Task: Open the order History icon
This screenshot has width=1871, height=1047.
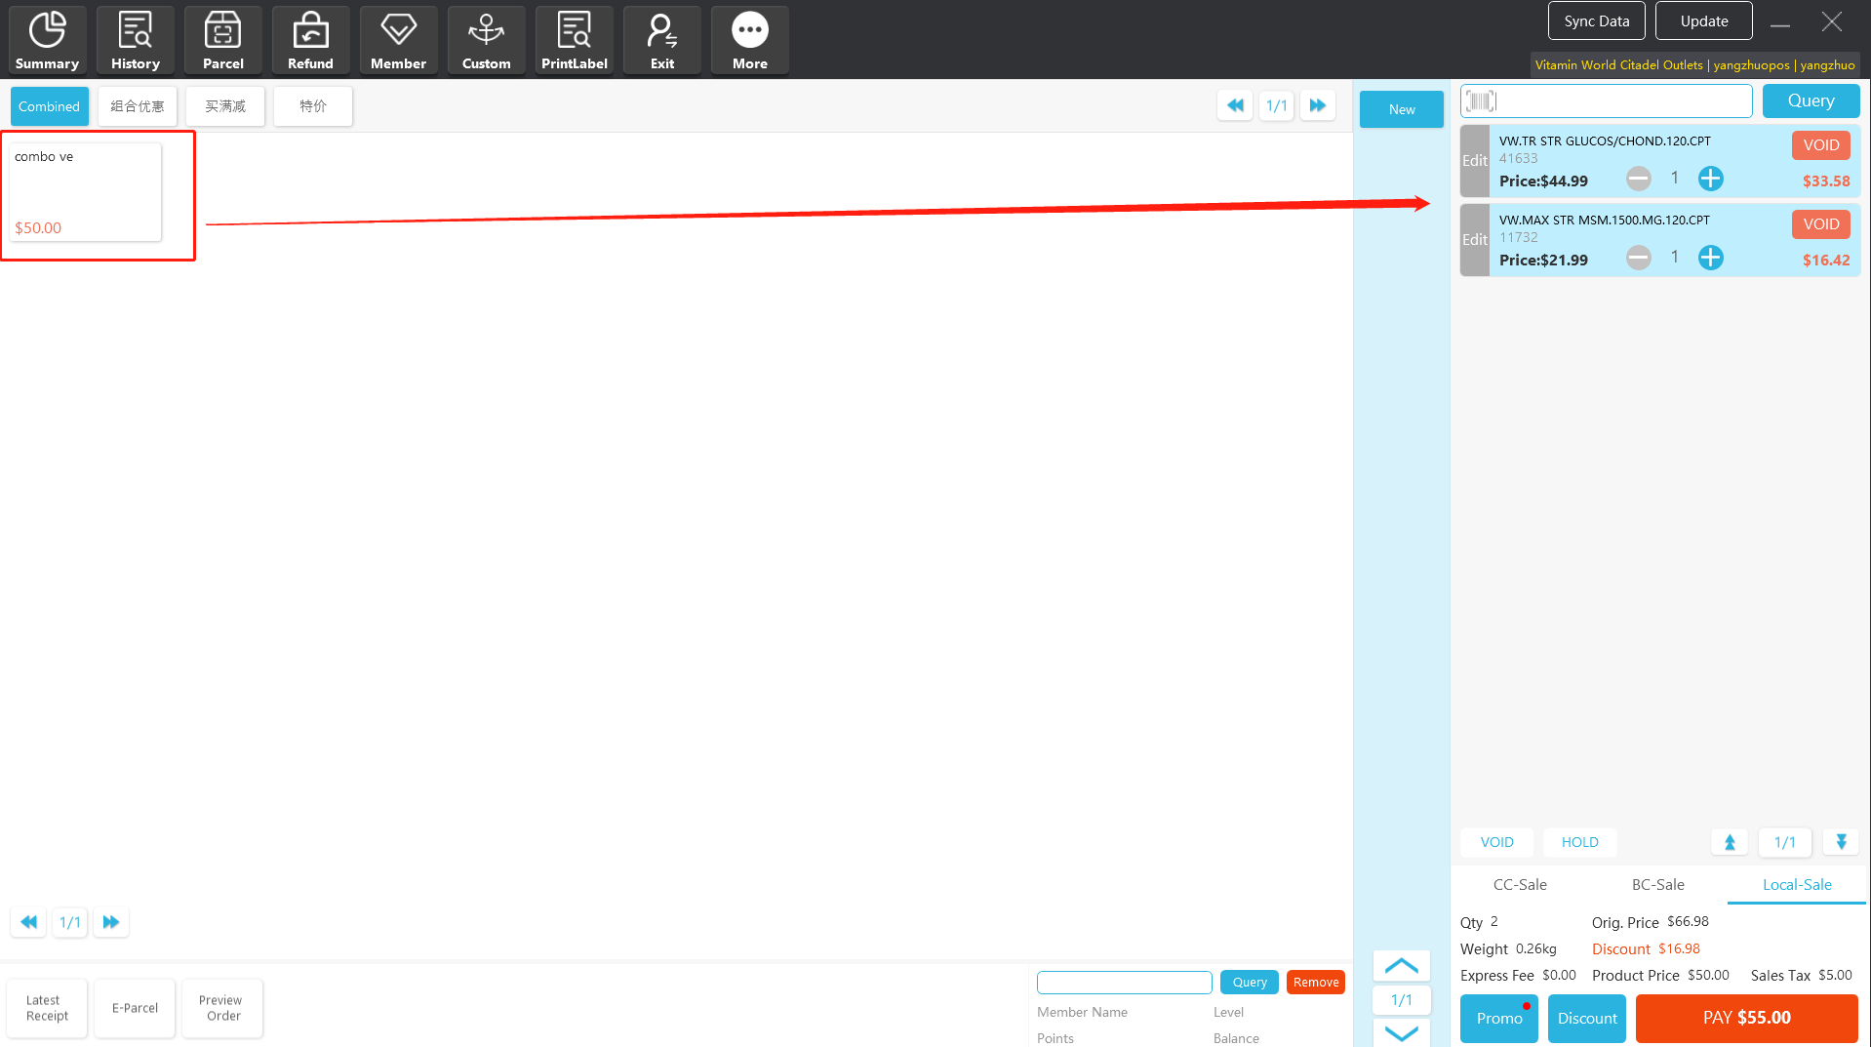Action: coord(135,40)
